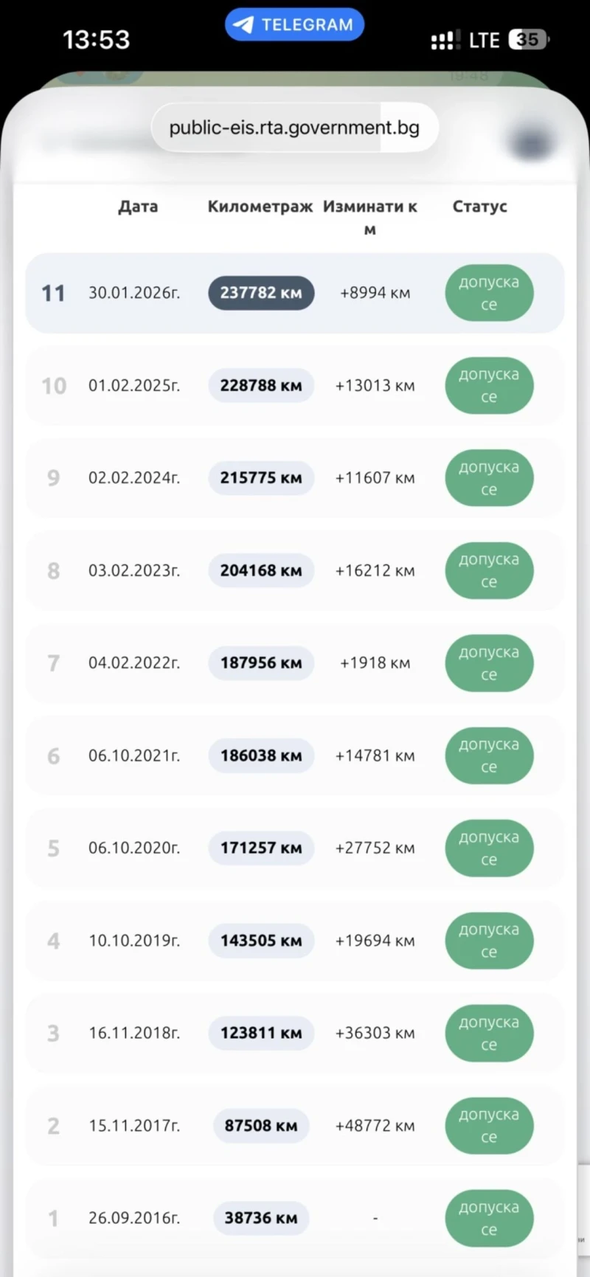
Task: Tap status badge for 03.02.2023 inspection
Action: coord(489,570)
